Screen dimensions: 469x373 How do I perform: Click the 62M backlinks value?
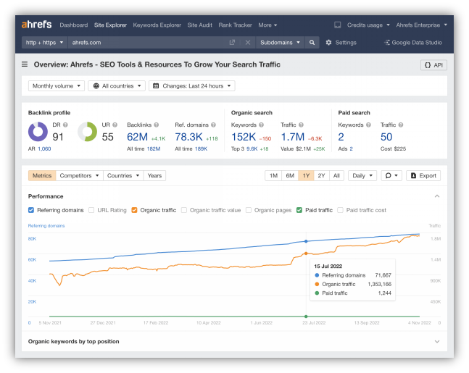137,137
